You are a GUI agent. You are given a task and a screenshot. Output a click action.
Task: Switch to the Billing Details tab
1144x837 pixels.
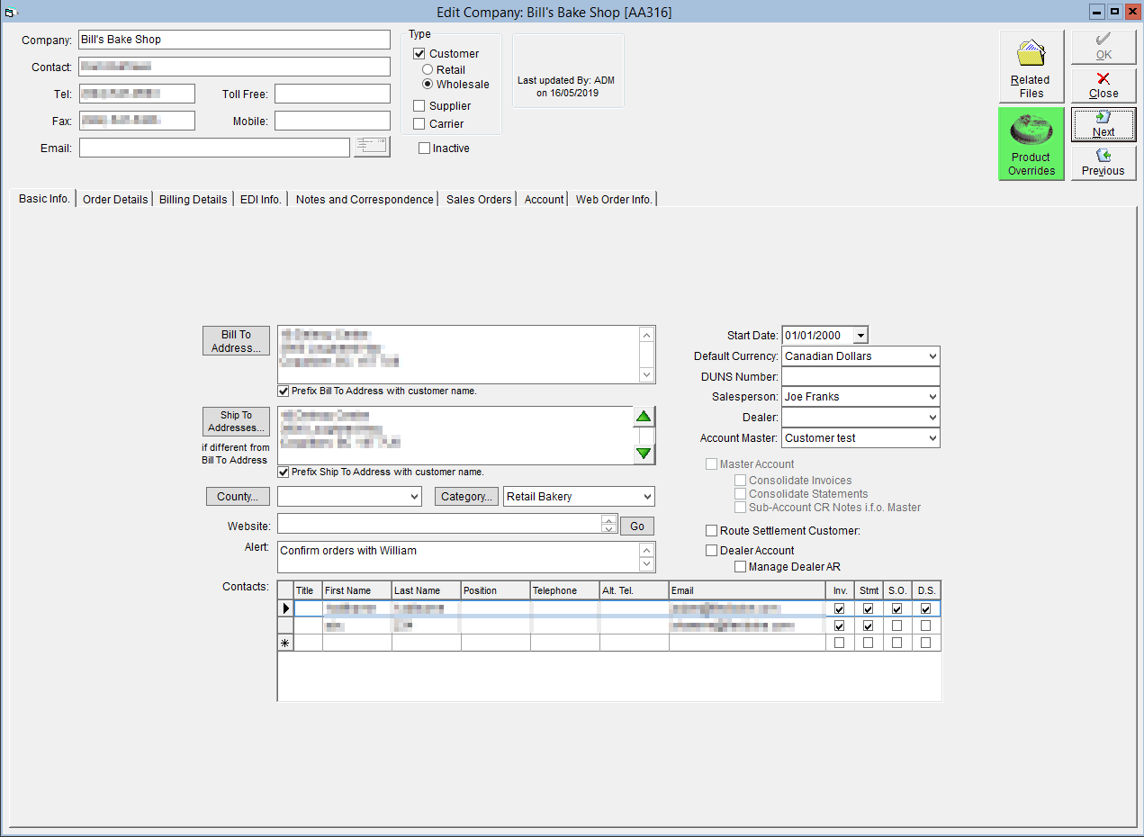(x=193, y=200)
